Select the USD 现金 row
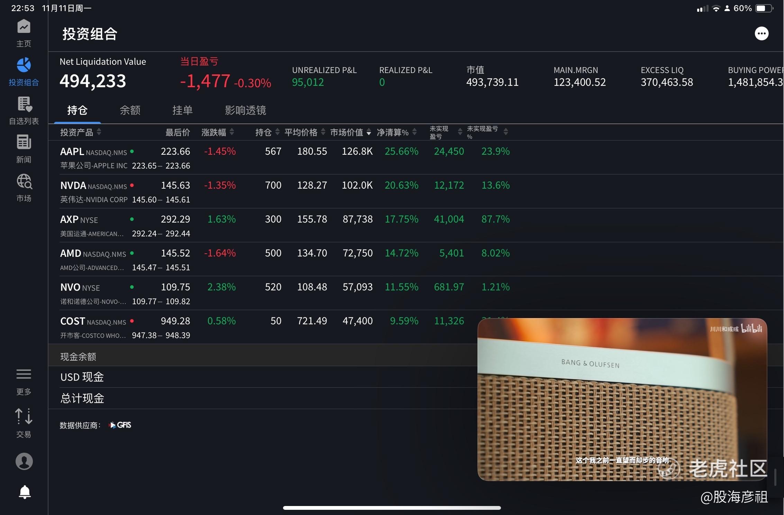 (263, 377)
